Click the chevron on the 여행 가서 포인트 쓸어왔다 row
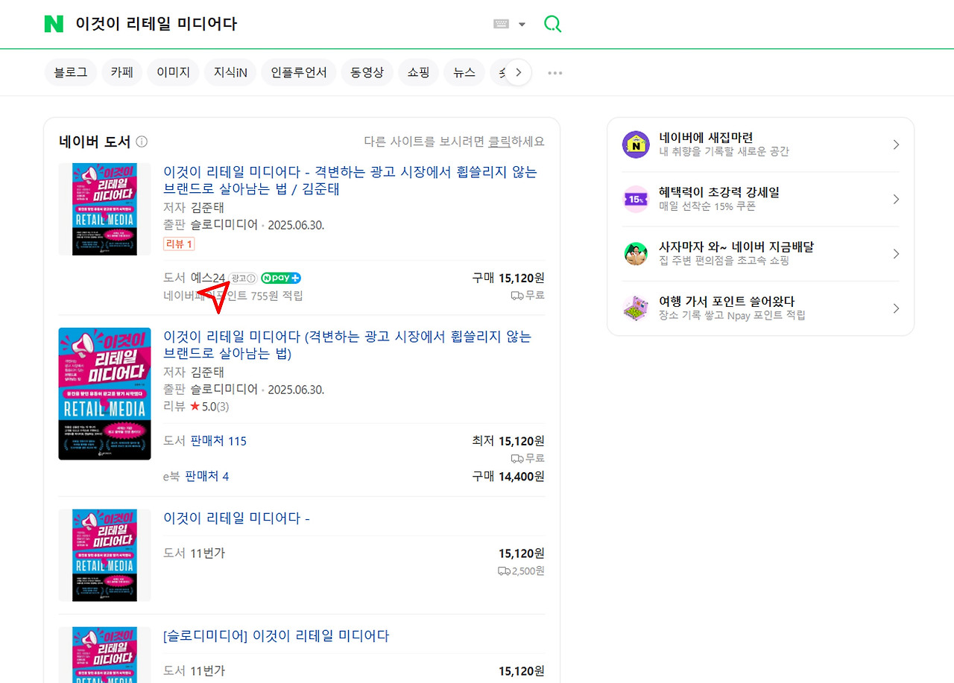The image size is (954, 683). (x=896, y=308)
